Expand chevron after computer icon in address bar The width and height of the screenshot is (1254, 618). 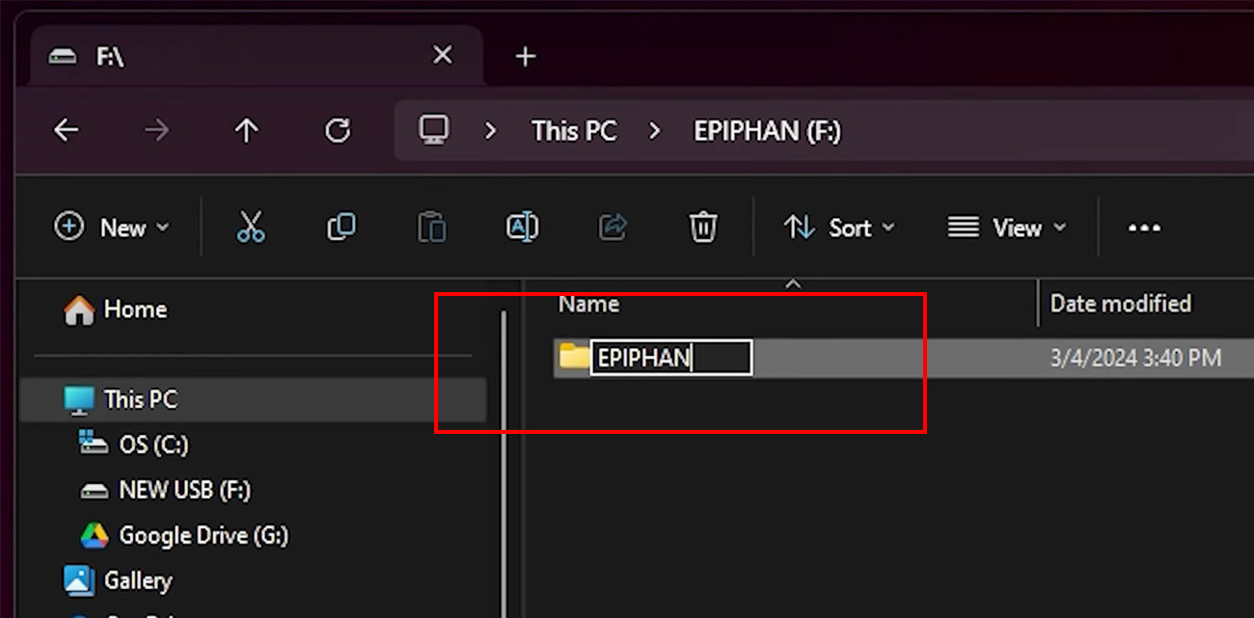[x=491, y=131]
